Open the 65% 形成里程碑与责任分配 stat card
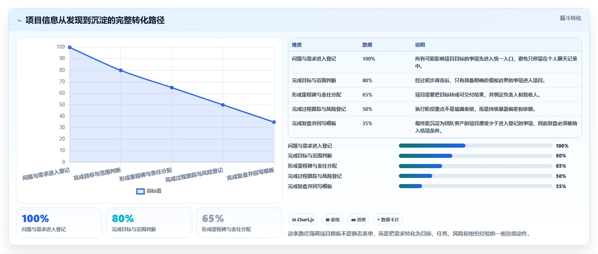The width and height of the screenshot is (598, 254). click(x=239, y=223)
